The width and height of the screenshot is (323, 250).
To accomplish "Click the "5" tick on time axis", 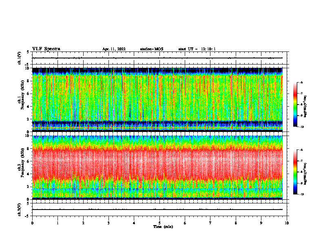I will [x=159, y=223].
